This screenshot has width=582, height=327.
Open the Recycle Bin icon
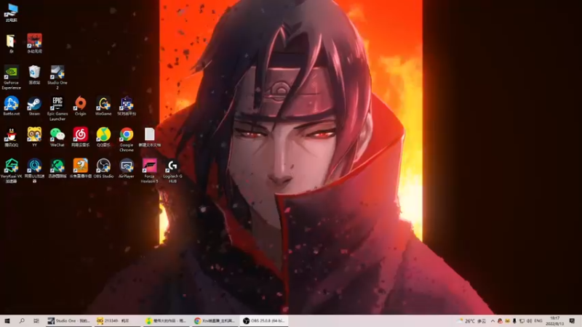(x=34, y=75)
